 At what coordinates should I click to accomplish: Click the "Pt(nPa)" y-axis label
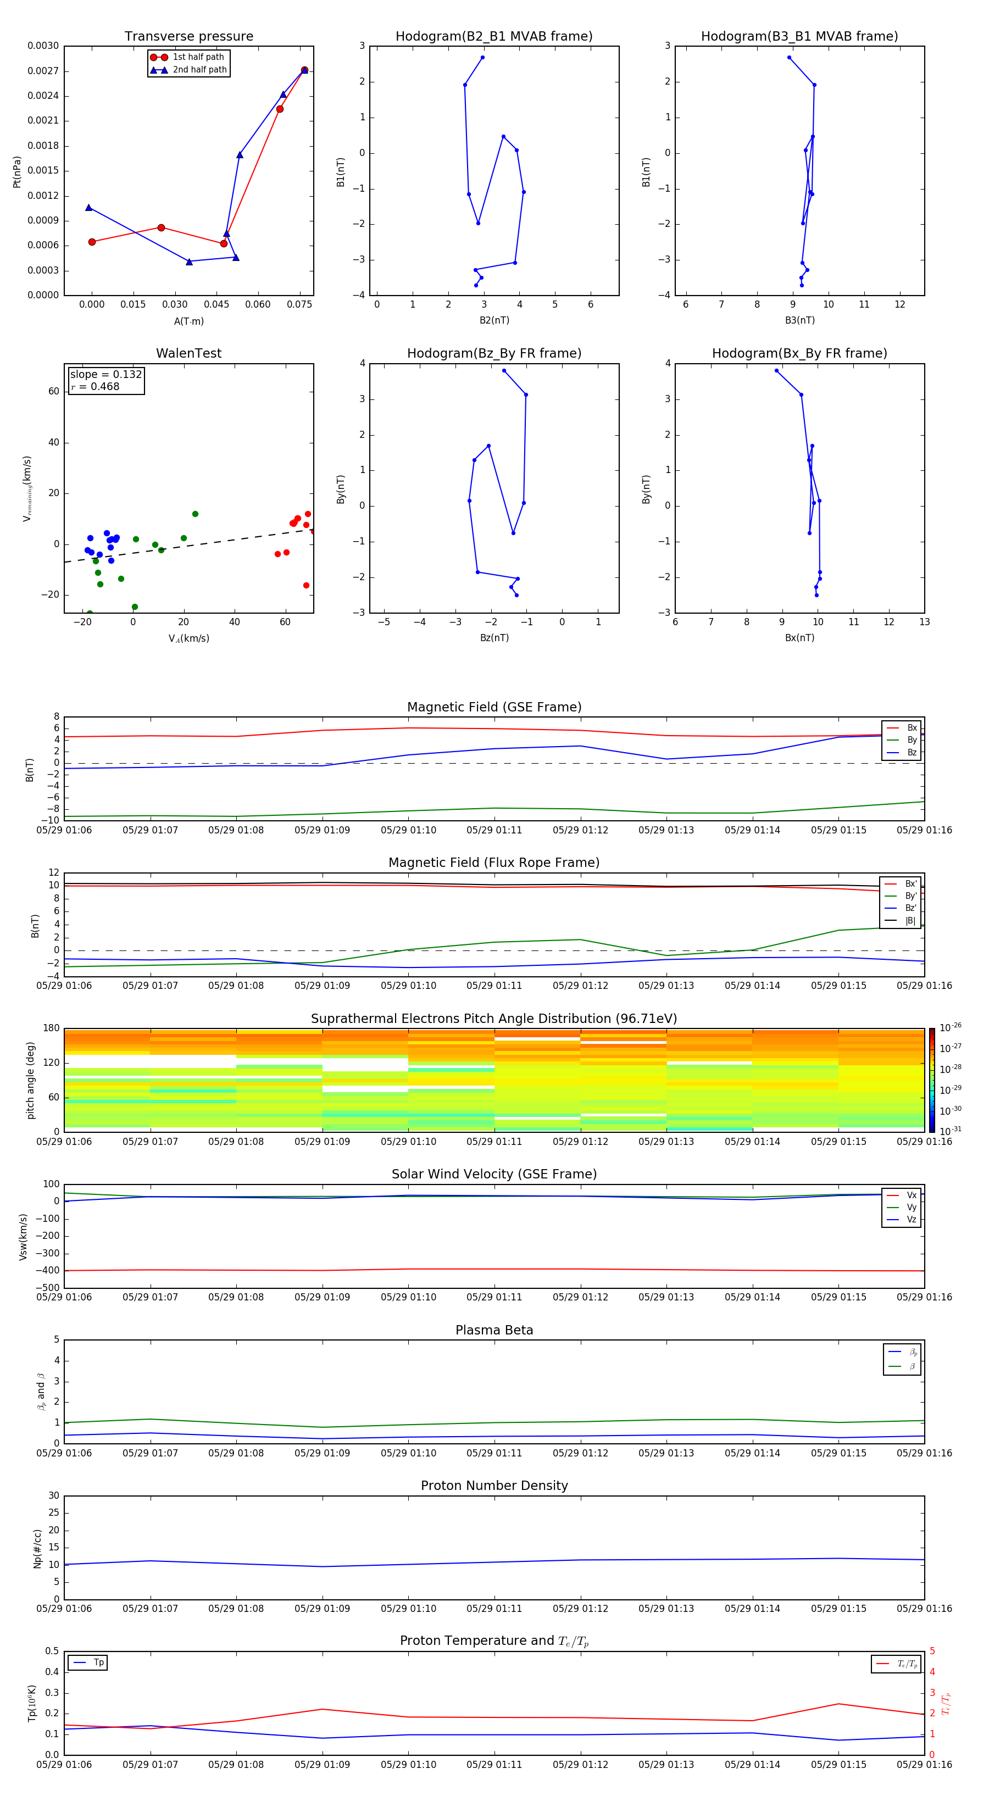pos(17,172)
